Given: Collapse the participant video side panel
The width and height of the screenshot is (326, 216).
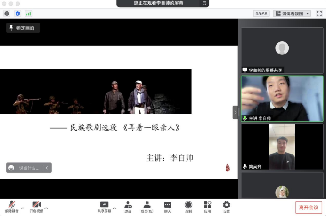Looking at the screenshot, I should 235,112.
